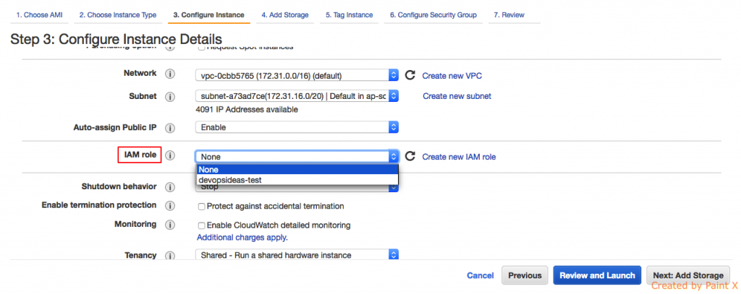
Task: Click Next: Add Storage button
Action: coord(687,275)
